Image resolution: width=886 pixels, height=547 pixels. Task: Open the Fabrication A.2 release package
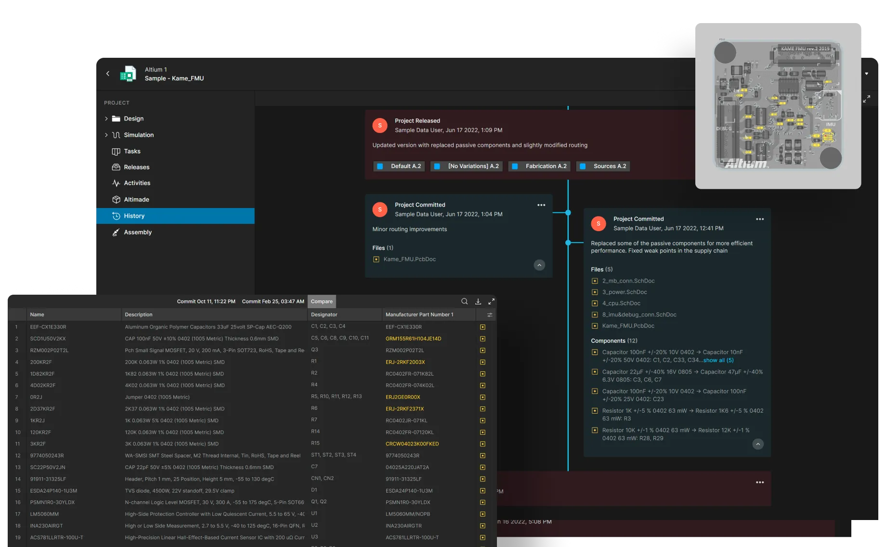click(x=539, y=167)
